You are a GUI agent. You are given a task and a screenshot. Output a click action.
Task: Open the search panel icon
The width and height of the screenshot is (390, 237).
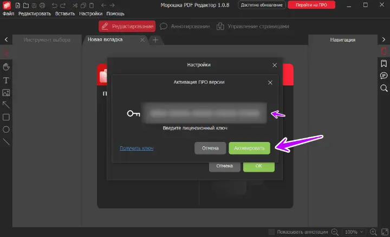tap(384, 88)
